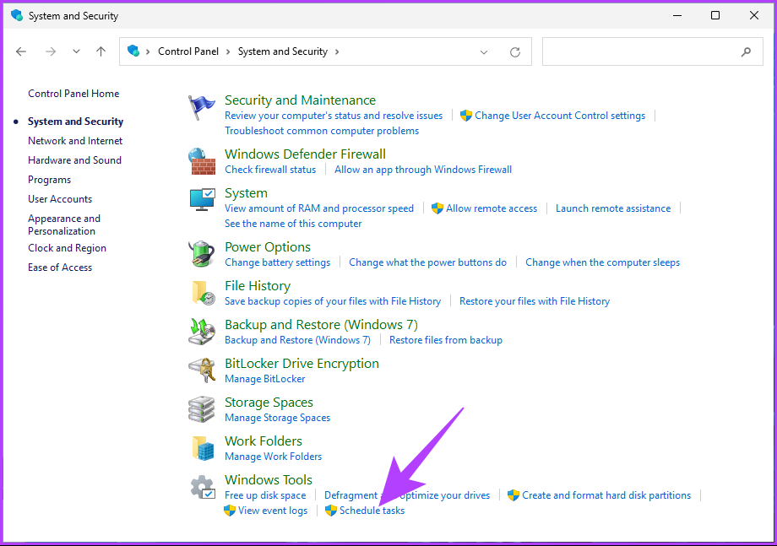Refresh the address bar location
This screenshot has width=777, height=546.
pos(515,52)
